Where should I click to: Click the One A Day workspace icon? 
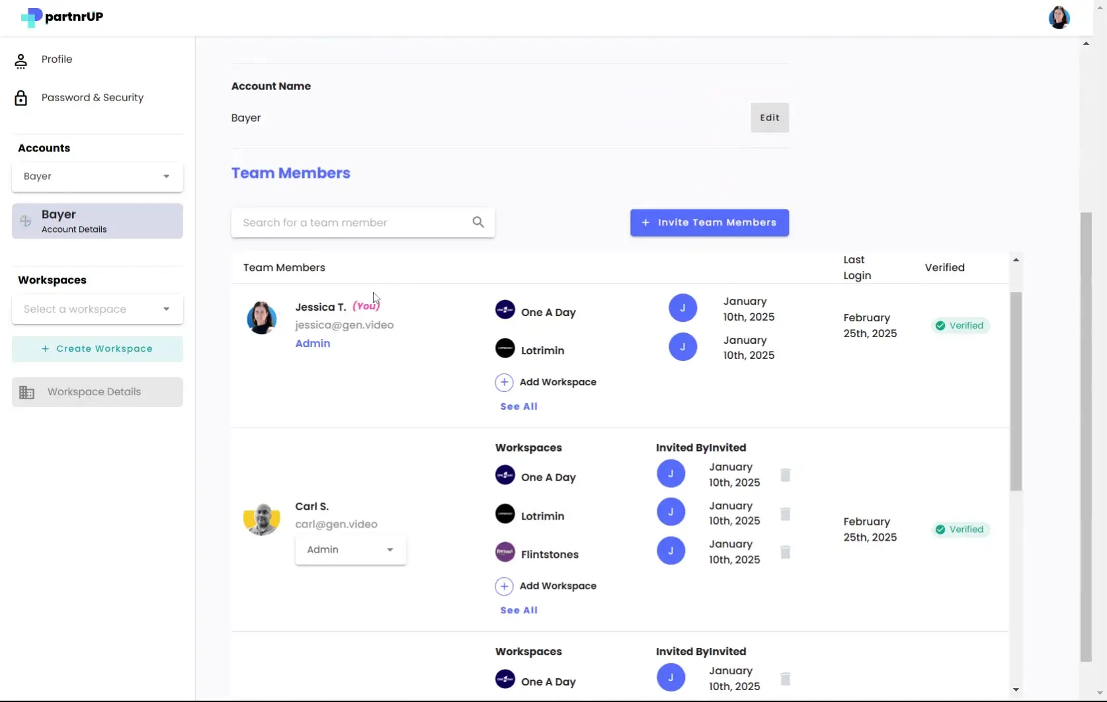(x=505, y=309)
